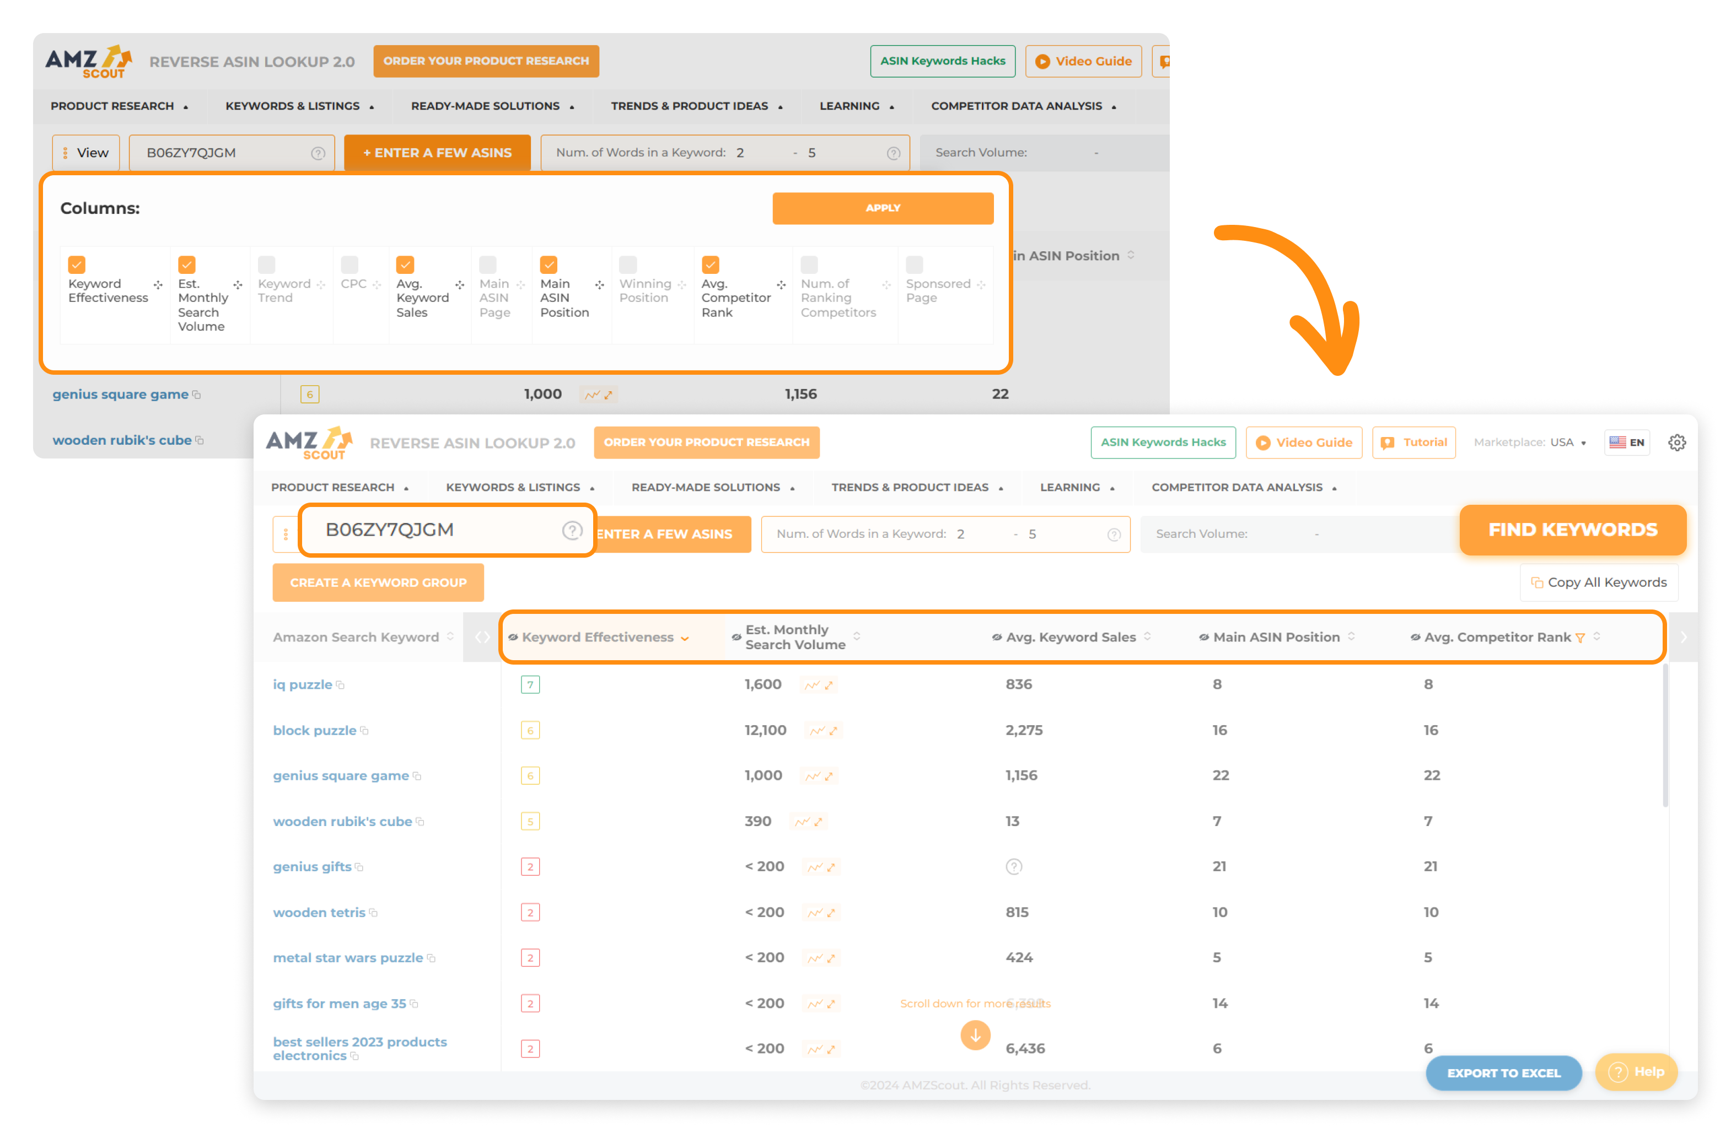Click filter icon on Avg. Competitor Rank

[1580, 638]
